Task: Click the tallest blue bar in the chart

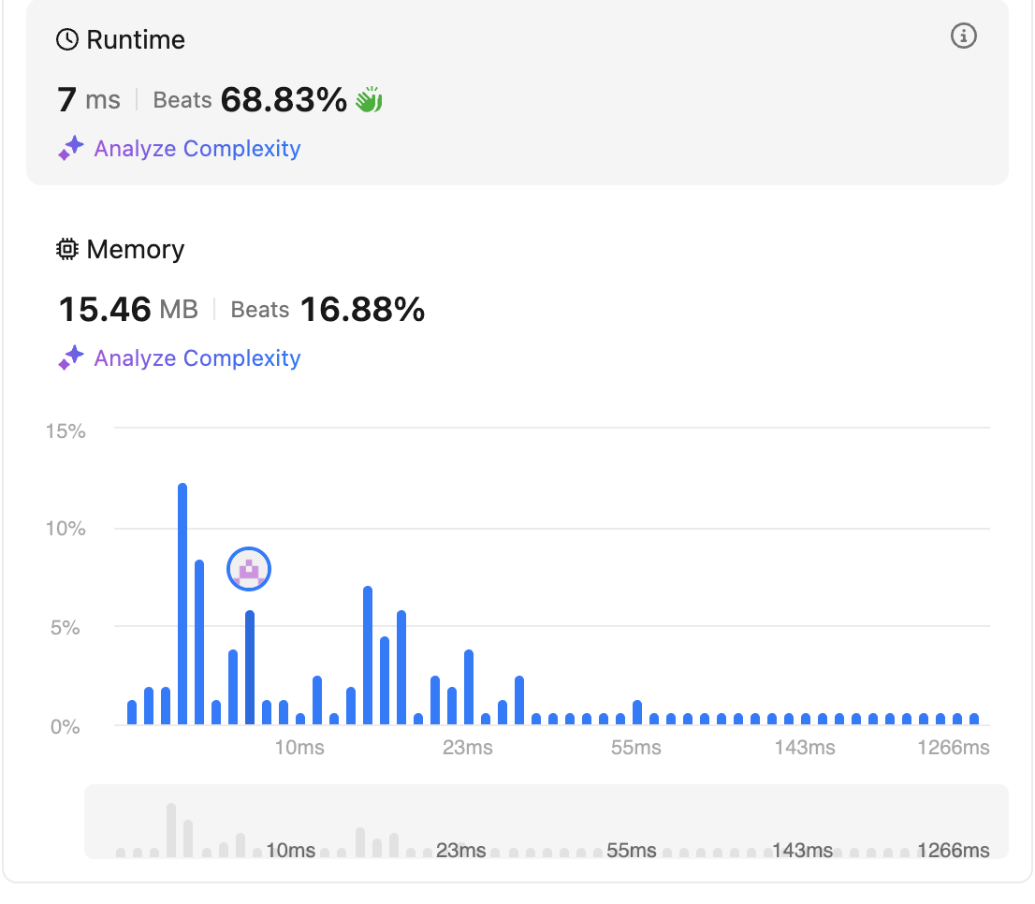Action: pos(182,605)
